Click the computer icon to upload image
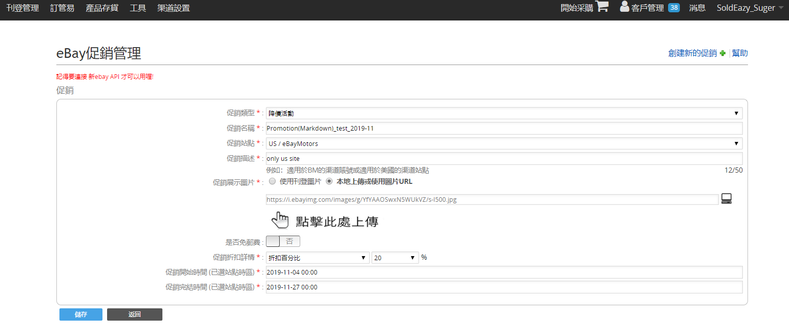 (726, 199)
